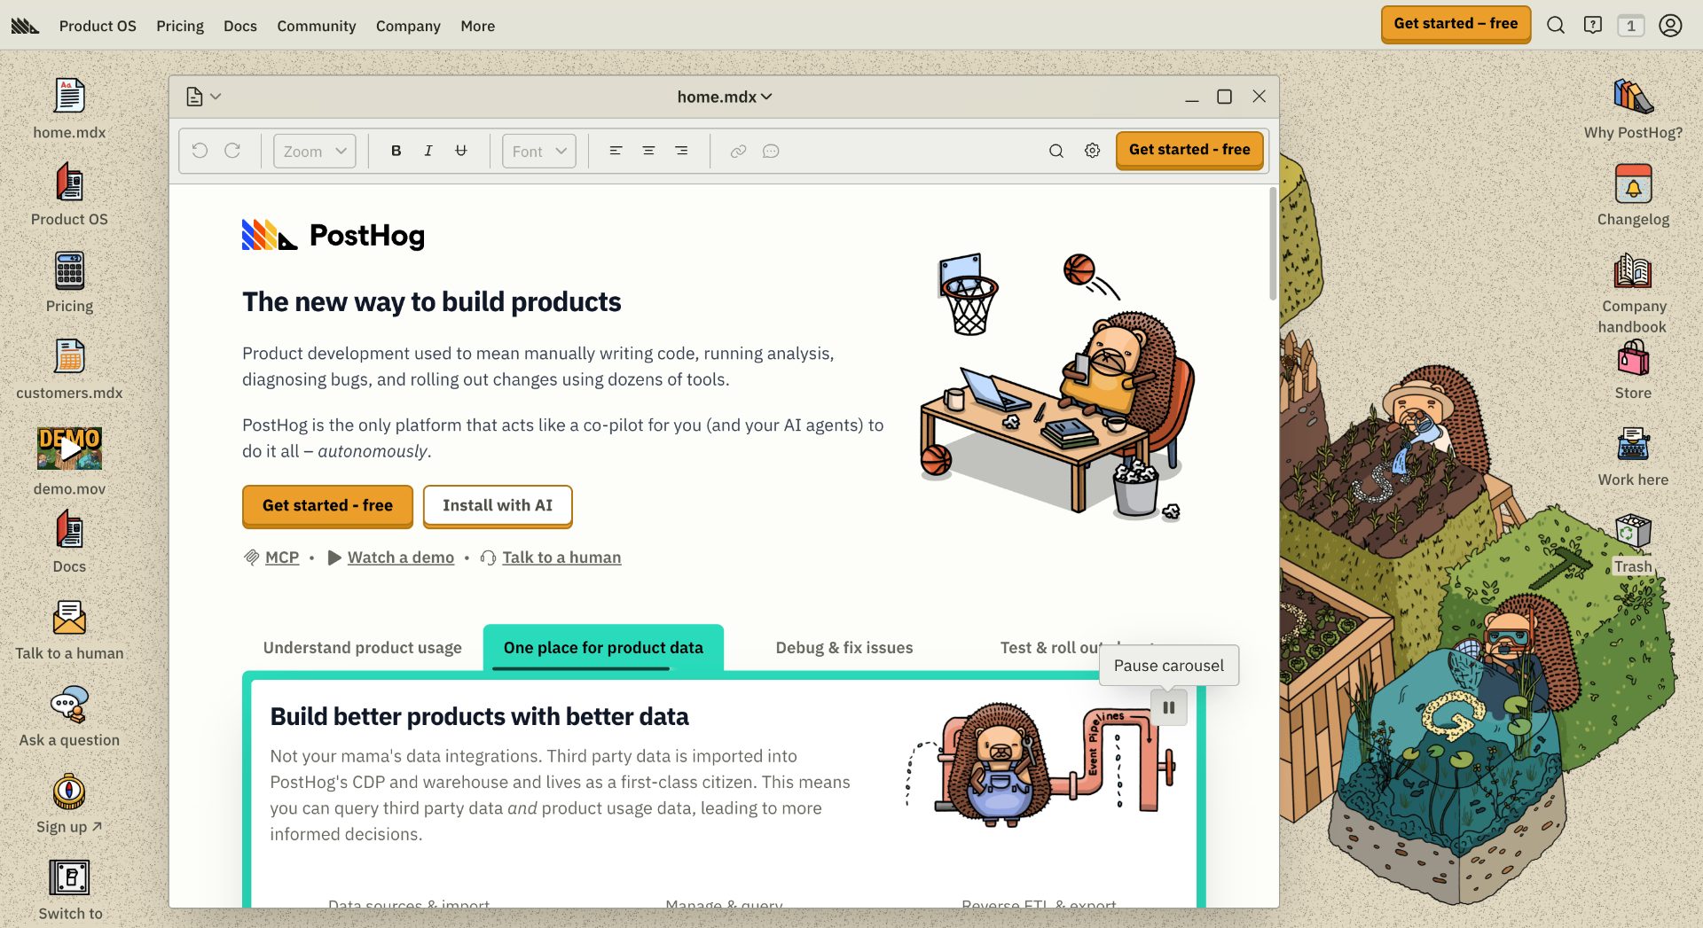Pause the carousel
The width and height of the screenshot is (1703, 928).
pyautogui.click(x=1169, y=707)
